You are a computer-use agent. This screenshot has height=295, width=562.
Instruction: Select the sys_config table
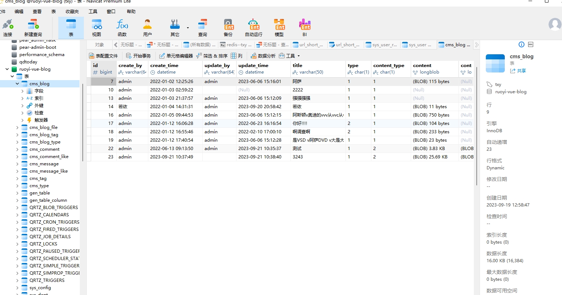click(x=40, y=287)
